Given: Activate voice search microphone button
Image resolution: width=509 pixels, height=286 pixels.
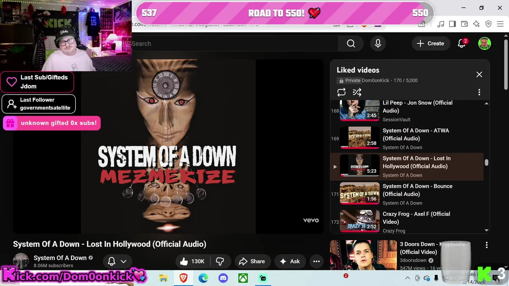Looking at the screenshot, I should [378, 44].
